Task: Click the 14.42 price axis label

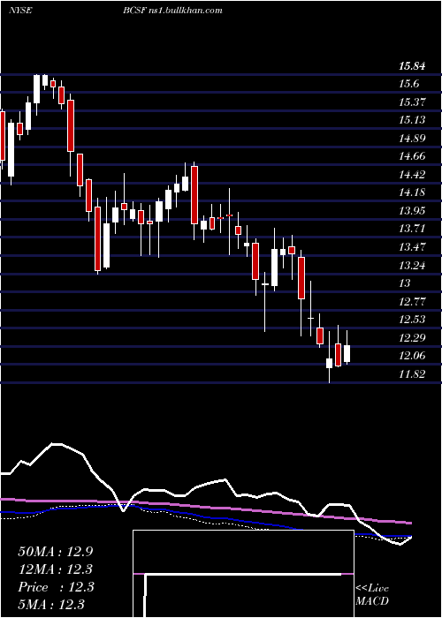Action: click(412, 175)
